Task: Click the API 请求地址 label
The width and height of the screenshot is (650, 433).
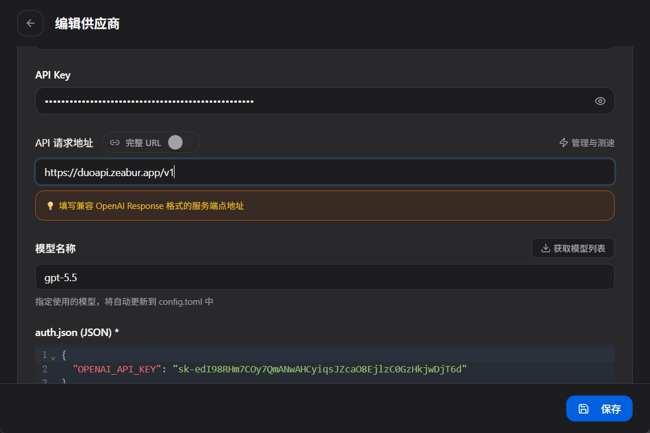Action: 64,143
